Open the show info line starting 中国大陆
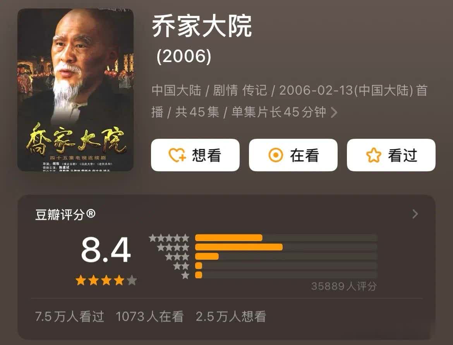The width and height of the screenshot is (453, 345). tap(290, 101)
